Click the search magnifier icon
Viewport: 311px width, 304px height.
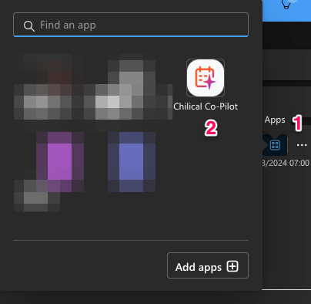click(29, 26)
